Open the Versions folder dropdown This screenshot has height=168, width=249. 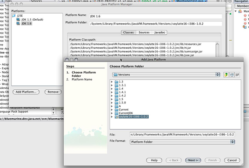click(166, 75)
